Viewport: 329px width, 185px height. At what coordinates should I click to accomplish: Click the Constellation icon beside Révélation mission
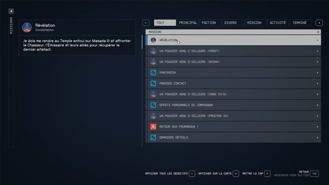pos(153,40)
